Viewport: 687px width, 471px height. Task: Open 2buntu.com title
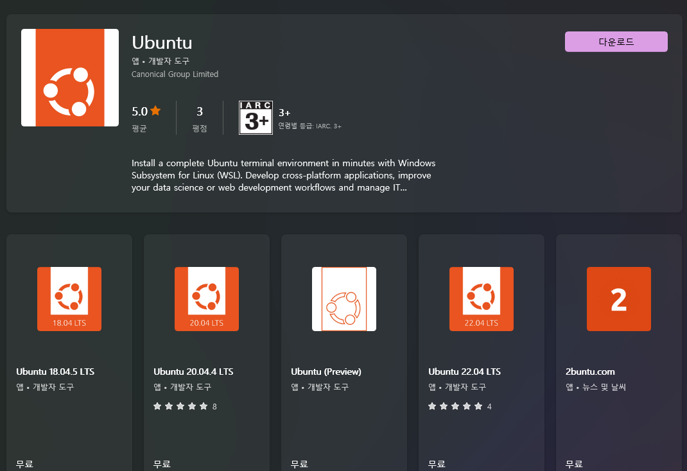coord(590,372)
